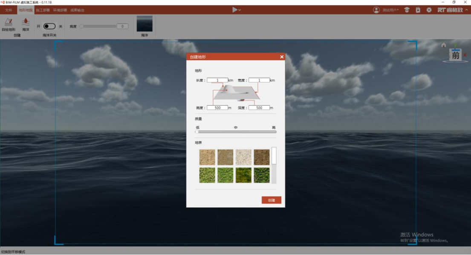The image size is (471, 255).
Task: Open the 文件 menu
Action: point(9,10)
